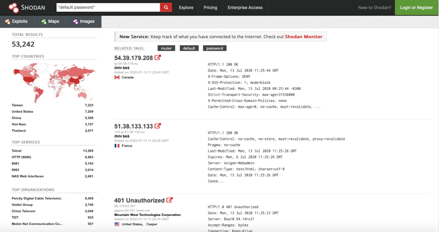Click OVH SAS under 54.39.179.208
Screen dimensions: 439x232
(122, 68)
